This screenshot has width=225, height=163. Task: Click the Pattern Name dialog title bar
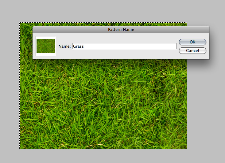121,29
